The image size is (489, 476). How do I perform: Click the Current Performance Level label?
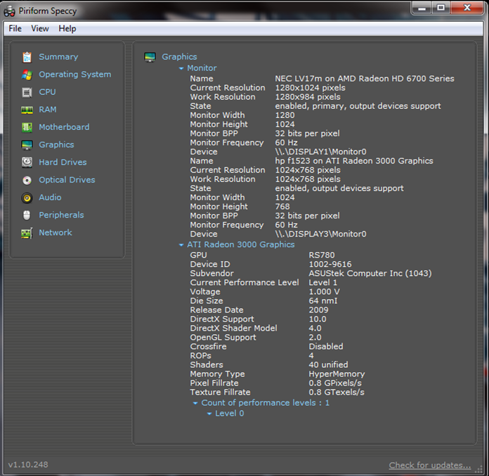(x=244, y=282)
